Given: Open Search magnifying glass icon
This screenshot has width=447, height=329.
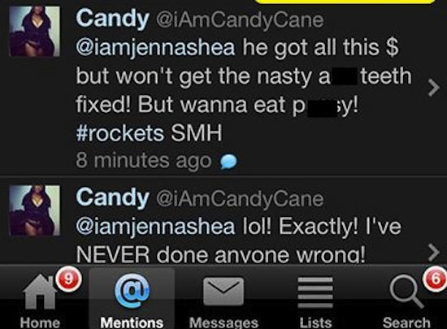Looking at the screenshot, I should 406,292.
